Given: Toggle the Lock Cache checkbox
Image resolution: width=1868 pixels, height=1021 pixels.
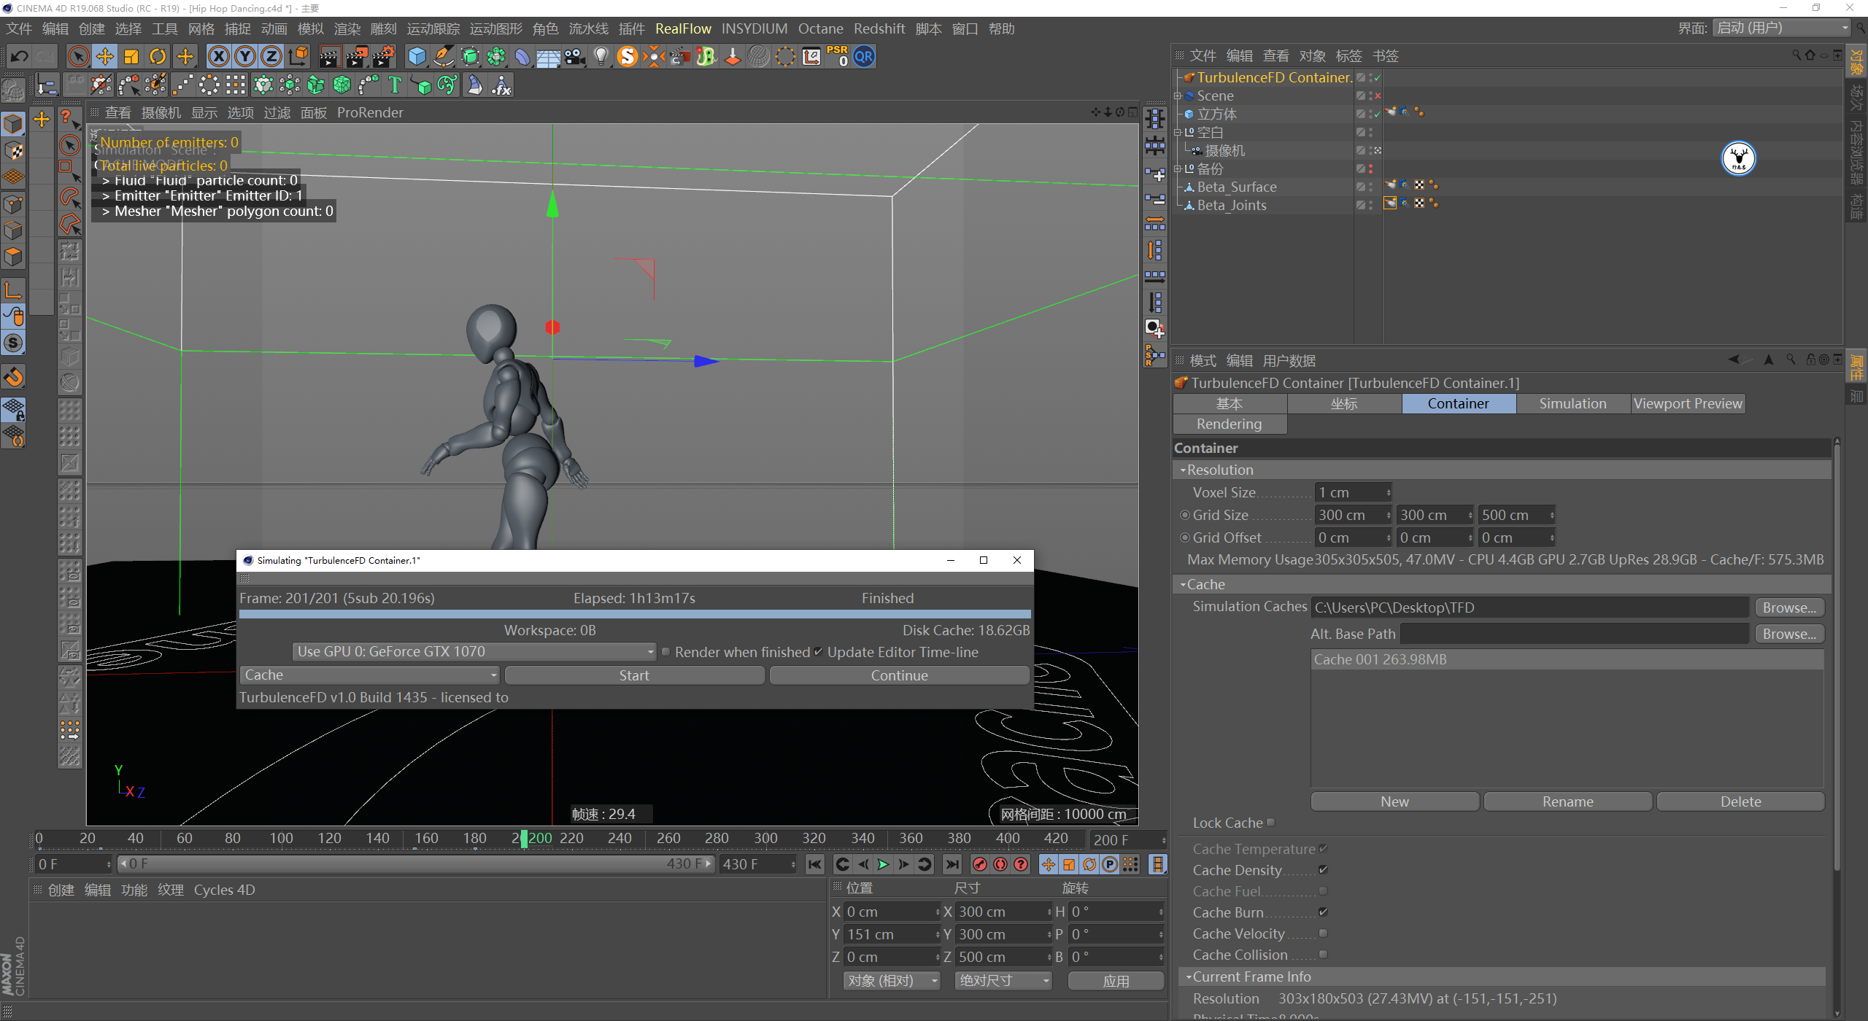Looking at the screenshot, I should tap(1270, 823).
